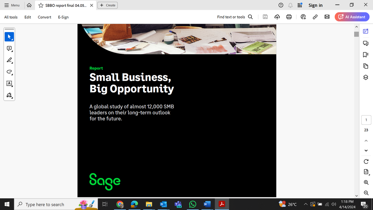
Task: Open the Bookmarks panel
Action: coord(366,54)
